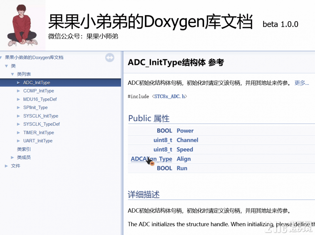Expand the SYSCLK_TypeDef tree arrow
Image resolution: width=315 pixels, height=235 pixels.
(19, 124)
